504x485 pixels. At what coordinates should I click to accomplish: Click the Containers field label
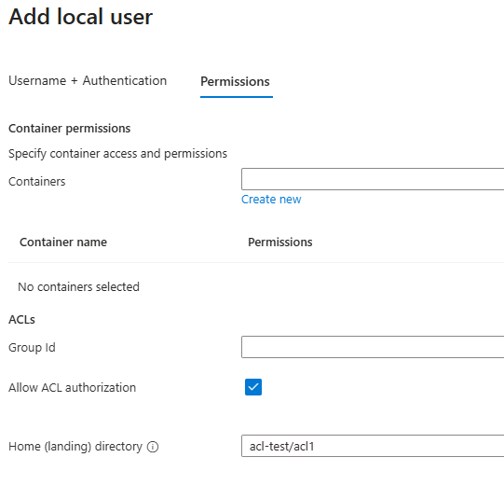[37, 182]
